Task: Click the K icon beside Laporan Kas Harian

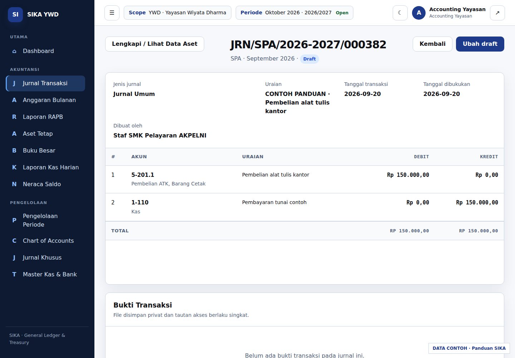Action: click(14, 168)
